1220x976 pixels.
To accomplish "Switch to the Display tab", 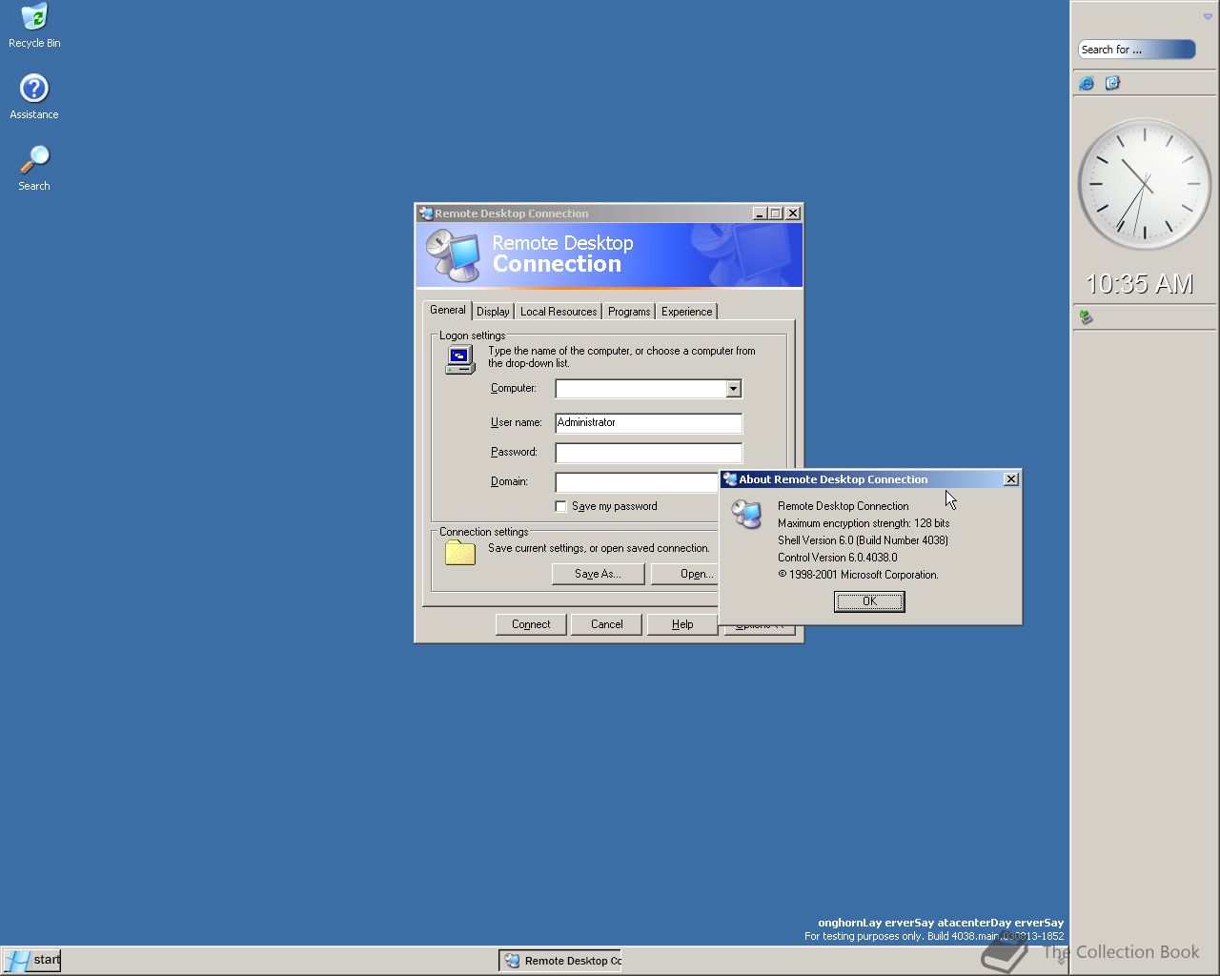I will click(493, 312).
